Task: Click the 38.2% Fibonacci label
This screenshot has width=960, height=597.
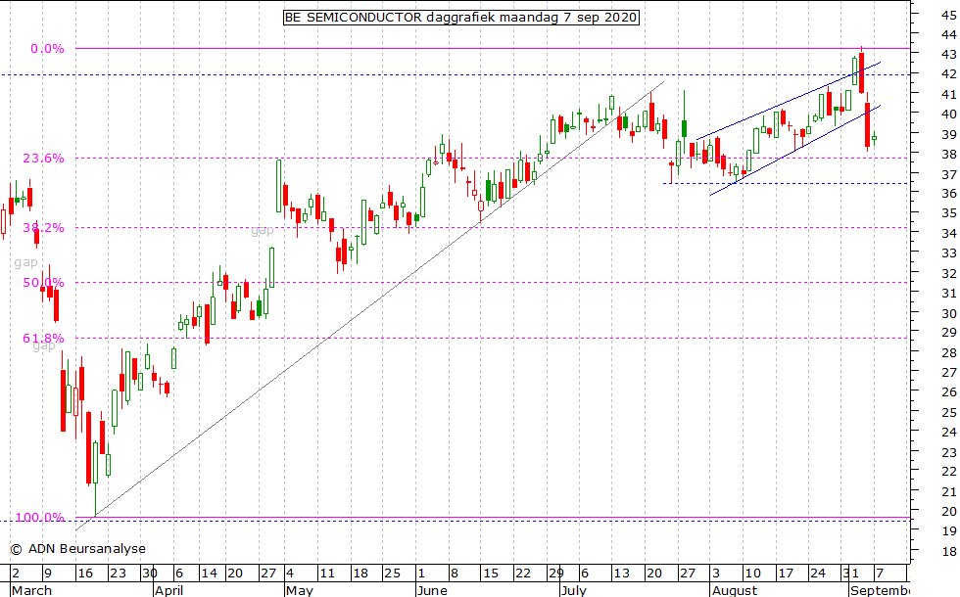Action: point(43,228)
